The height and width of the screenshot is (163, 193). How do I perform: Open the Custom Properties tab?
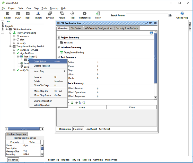point(17,134)
